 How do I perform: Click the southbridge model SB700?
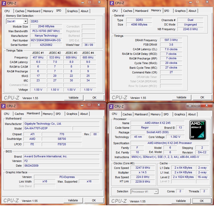(x=62, y=139)
